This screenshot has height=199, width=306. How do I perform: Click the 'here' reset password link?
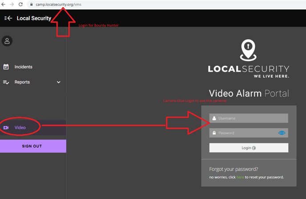pos(240,177)
